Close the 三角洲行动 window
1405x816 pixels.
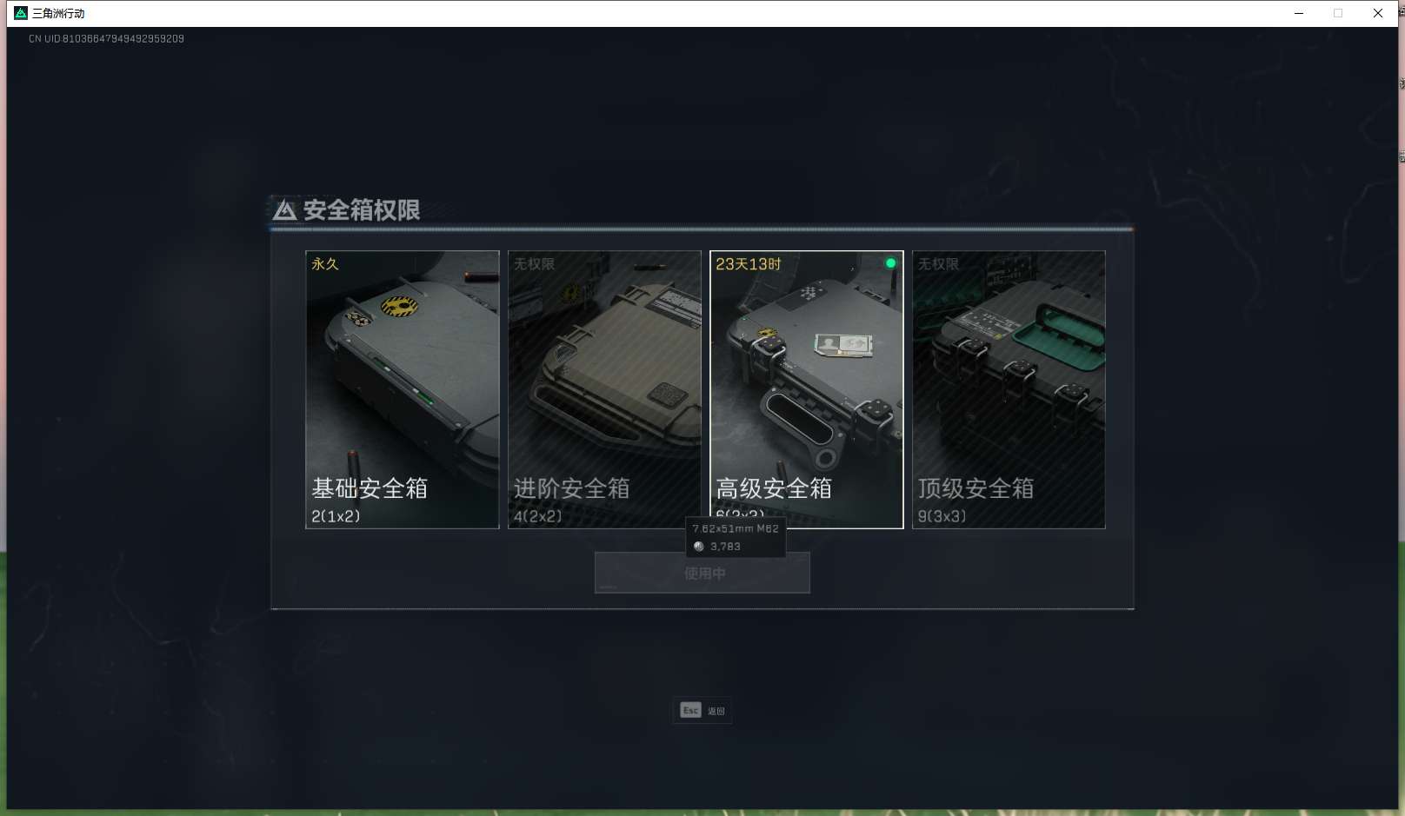pyautogui.click(x=1378, y=13)
